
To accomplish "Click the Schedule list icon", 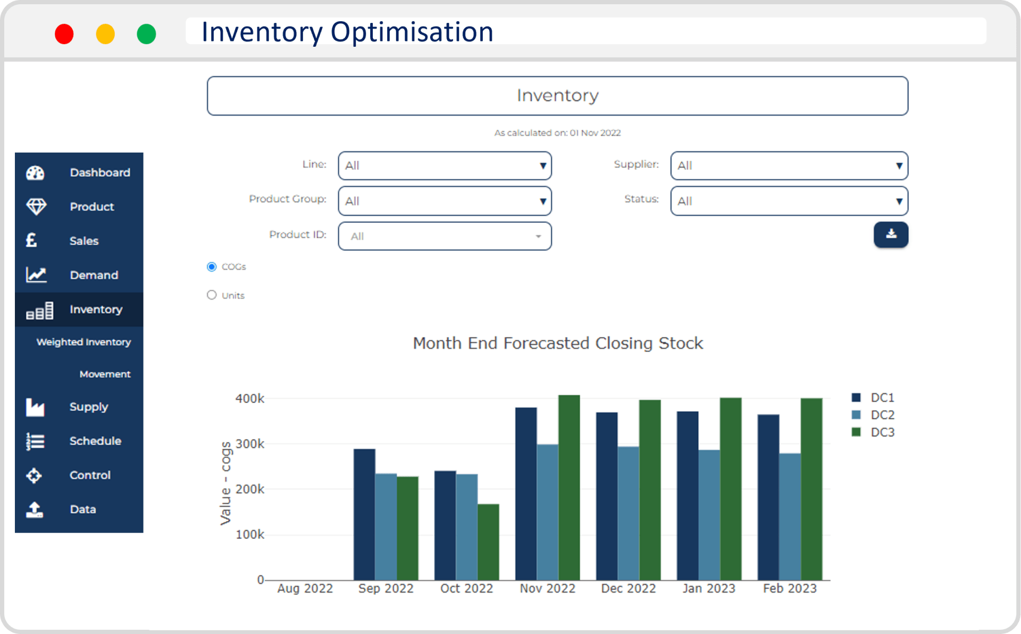I will pos(35,441).
